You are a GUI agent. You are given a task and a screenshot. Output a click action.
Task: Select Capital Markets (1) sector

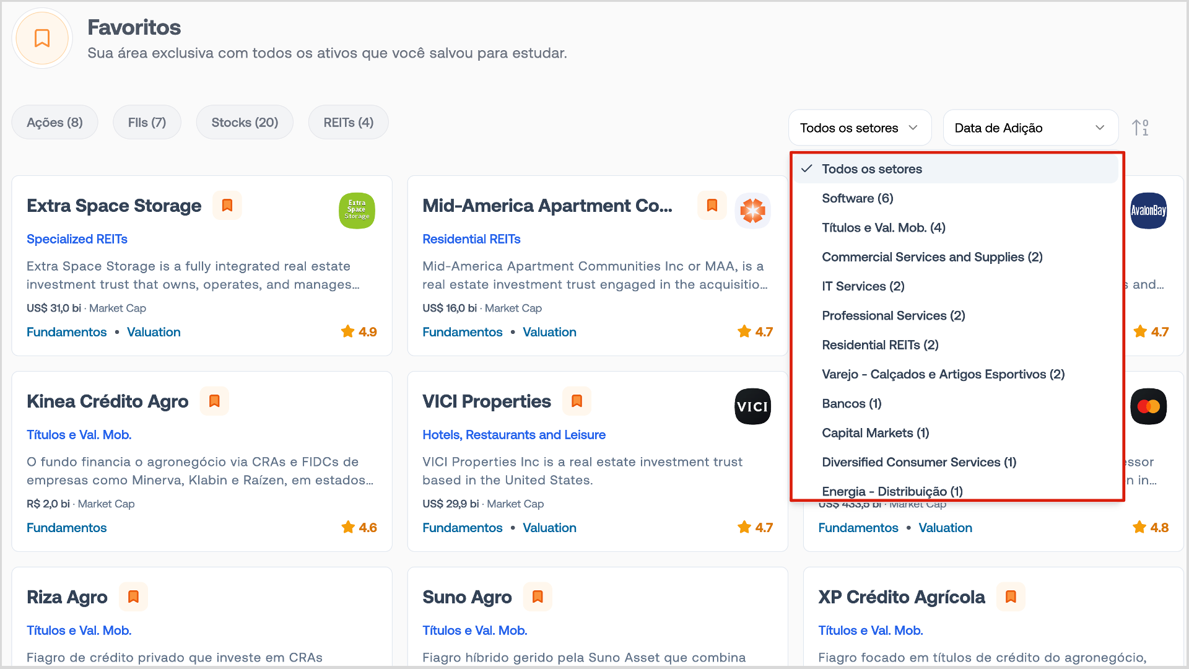(x=956, y=433)
